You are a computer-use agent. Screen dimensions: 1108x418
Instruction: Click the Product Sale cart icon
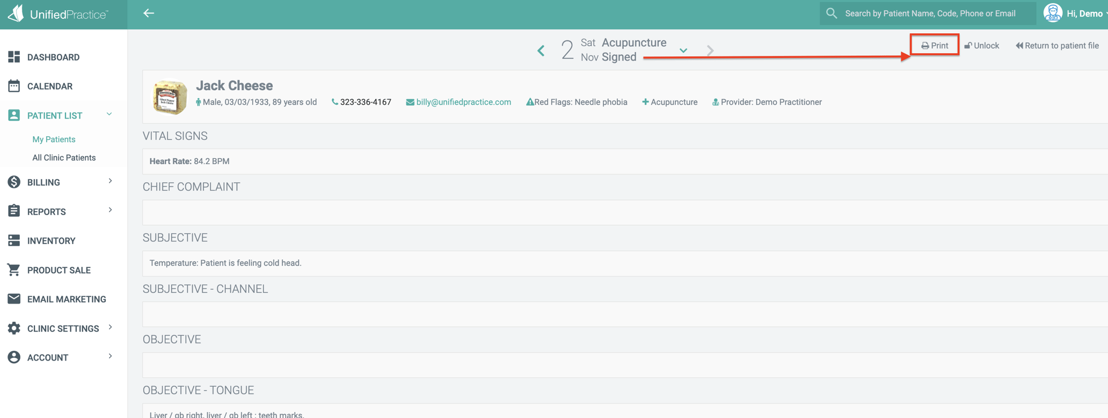[14, 270]
